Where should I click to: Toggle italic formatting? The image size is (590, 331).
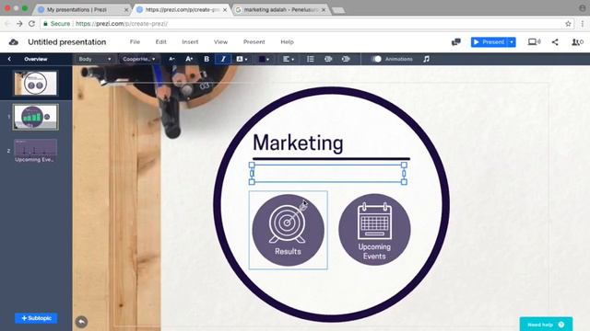(223, 59)
